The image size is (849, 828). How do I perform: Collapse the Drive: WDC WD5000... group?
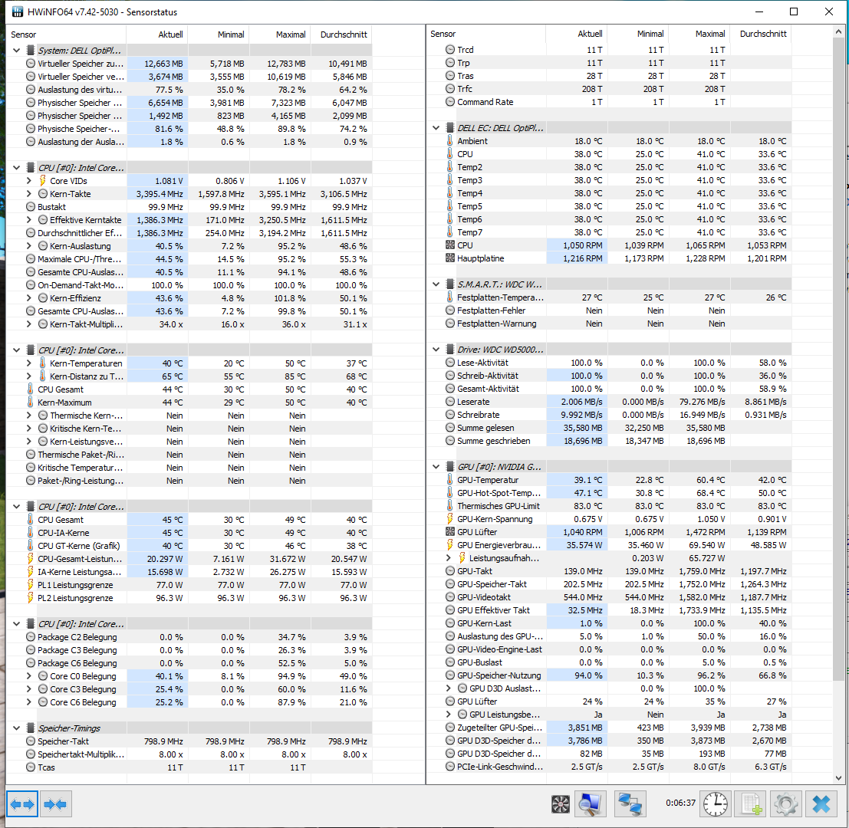point(436,350)
